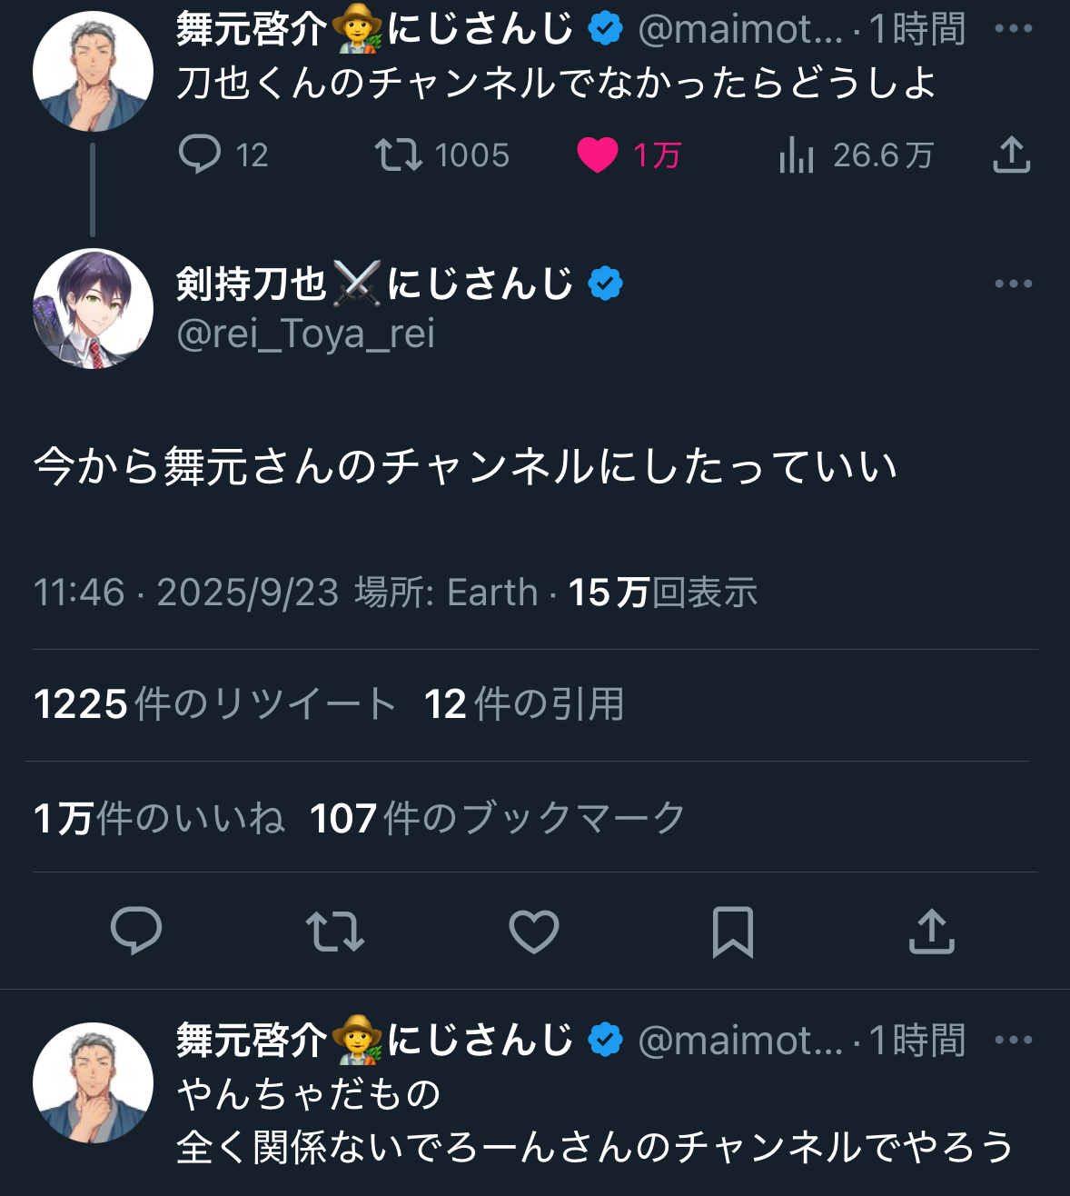Like Kenmochi Toya's main tweet
Screen dimensions: 1070x1196
(534, 932)
